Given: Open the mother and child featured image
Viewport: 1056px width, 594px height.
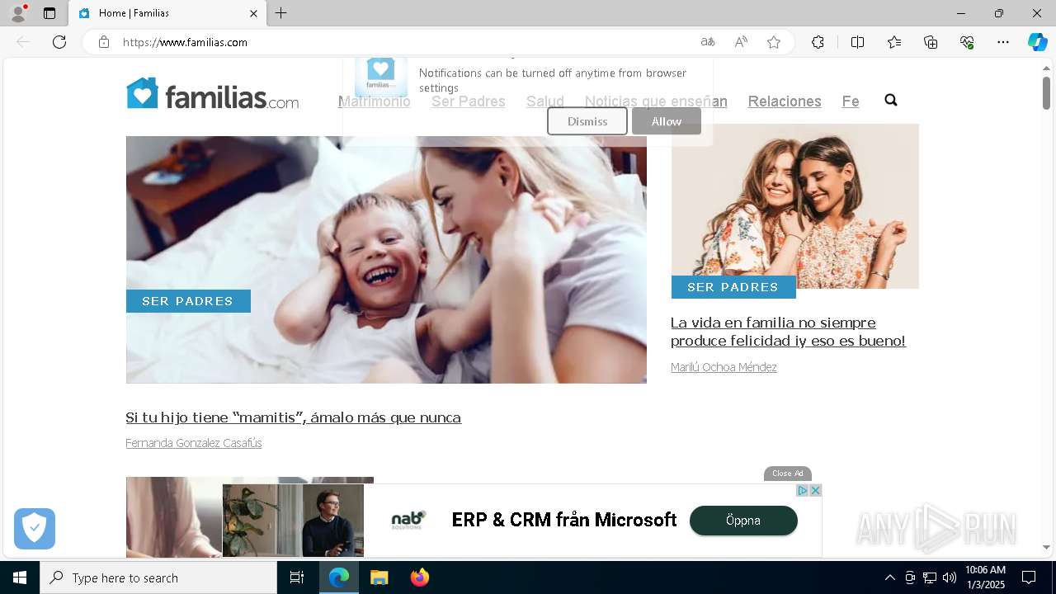Looking at the screenshot, I should click(386, 259).
